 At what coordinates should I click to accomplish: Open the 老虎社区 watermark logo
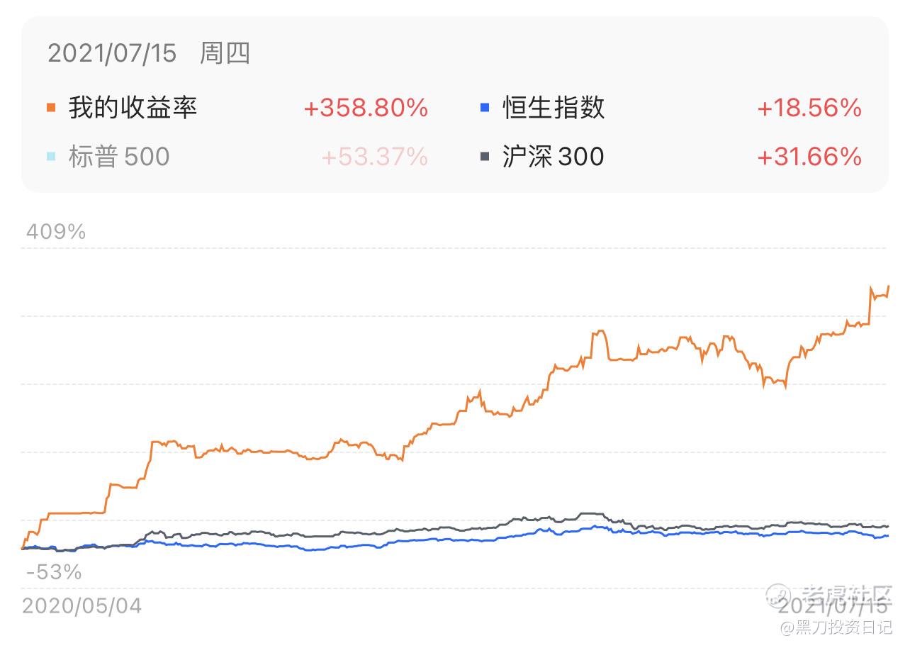point(829,593)
